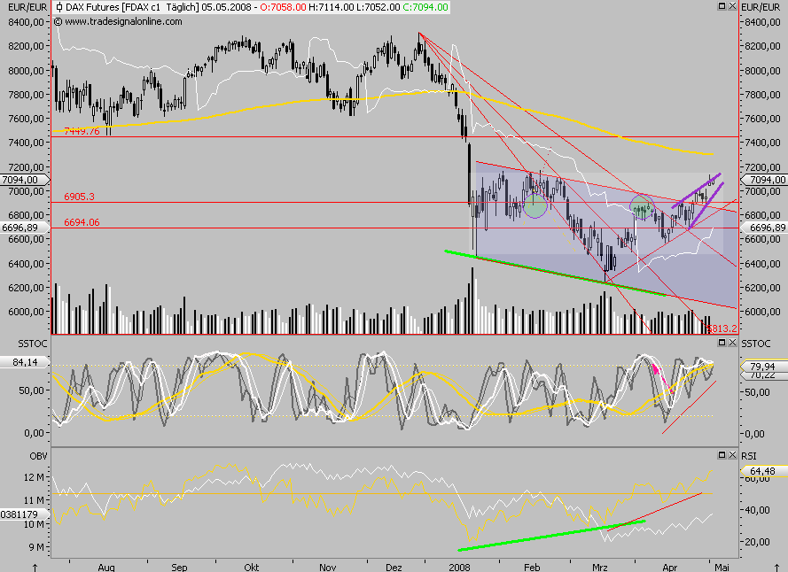Click the 2008 label on time axis
This screenshot has width=788, height=572.
click(459, 567)
